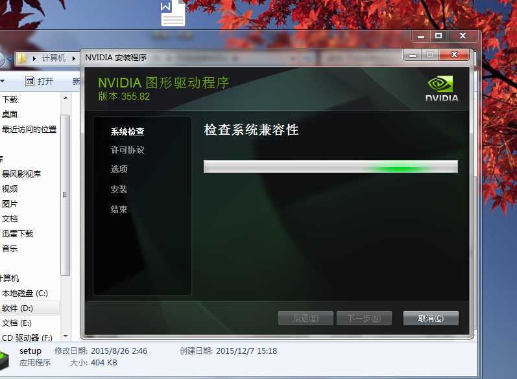Image resolution: width=517 pixels, height=379 pixels.
Task: Click the Cancel button 取消(C)
Action: pos(431,318)
